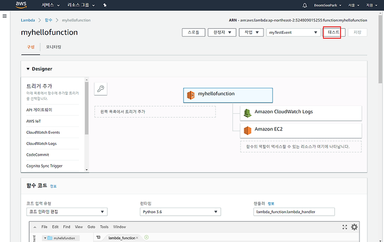Open the hamburger side menu
Viewport: 384px width, 242px height.
4,16
